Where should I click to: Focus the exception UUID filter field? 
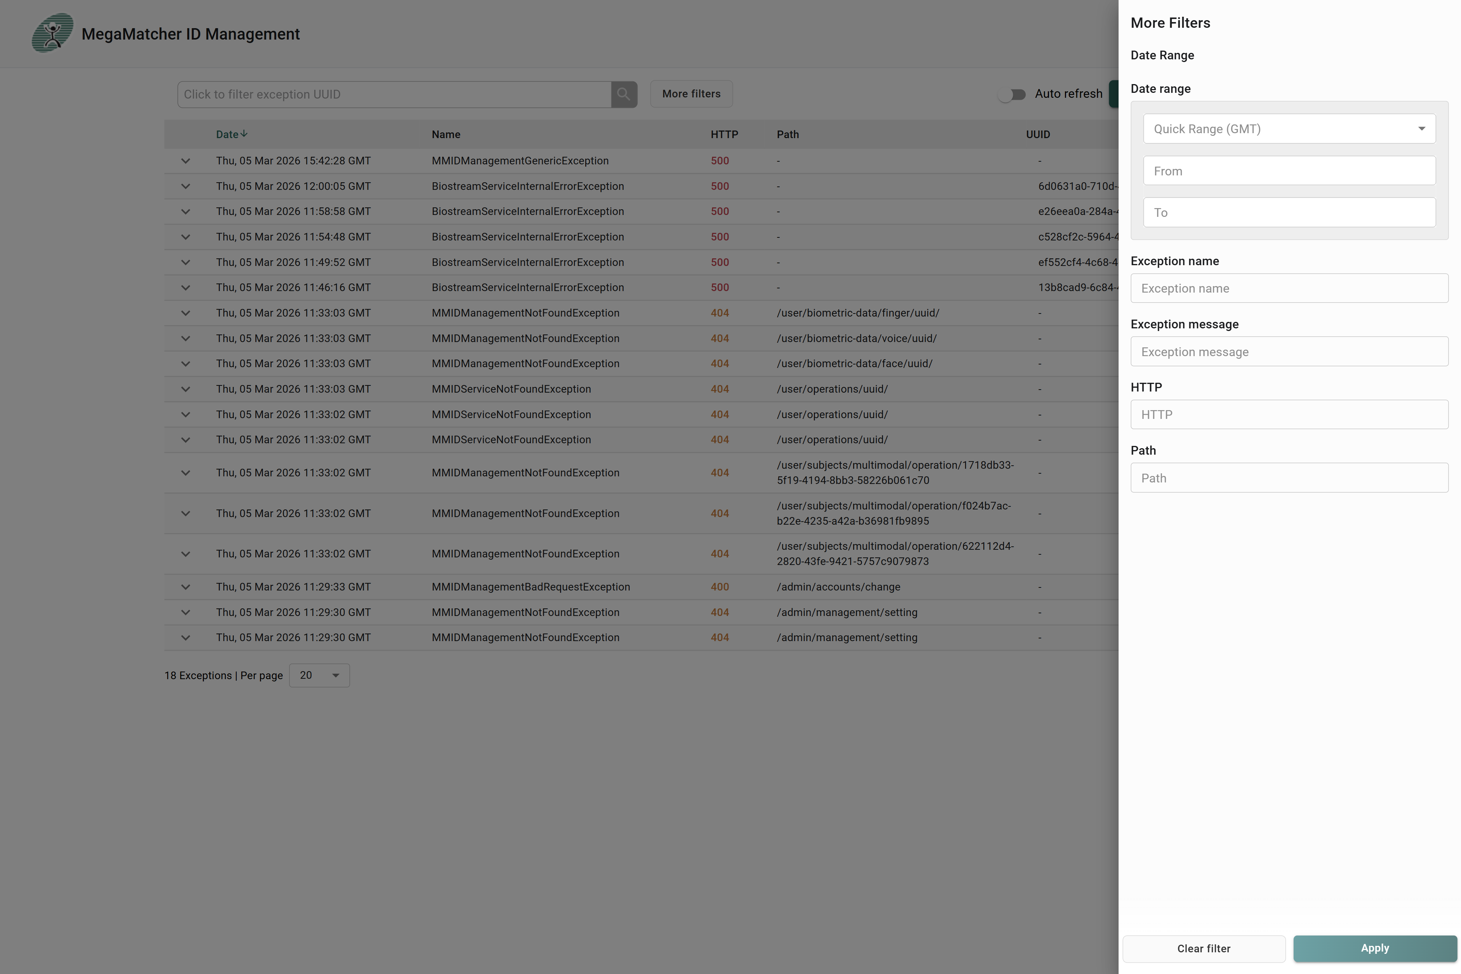point(394,94)
